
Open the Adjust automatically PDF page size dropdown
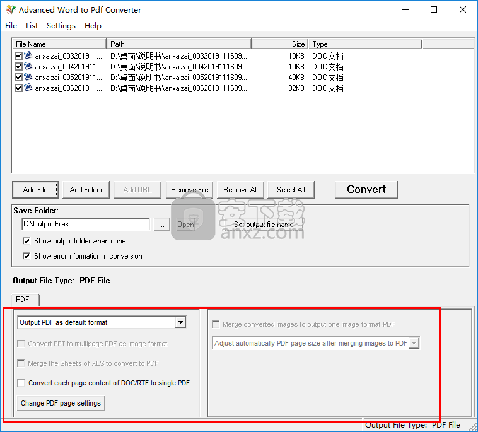tap(414, 343)
